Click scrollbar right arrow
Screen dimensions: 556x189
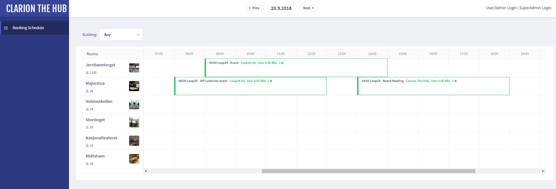point(543,171)
